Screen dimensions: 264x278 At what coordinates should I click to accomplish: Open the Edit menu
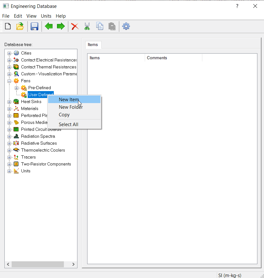(x=18, y=16)
